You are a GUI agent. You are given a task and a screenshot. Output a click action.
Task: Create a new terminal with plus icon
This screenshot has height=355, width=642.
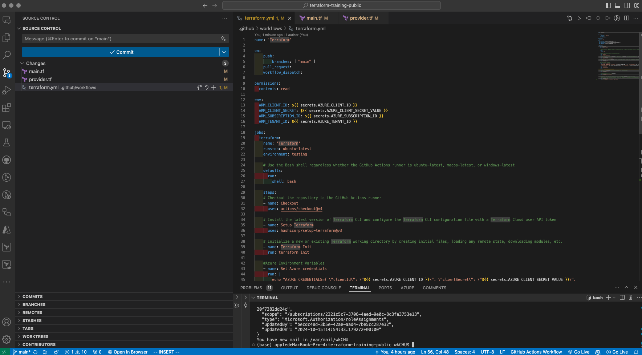pyautogui.click(x=608, y=298)
